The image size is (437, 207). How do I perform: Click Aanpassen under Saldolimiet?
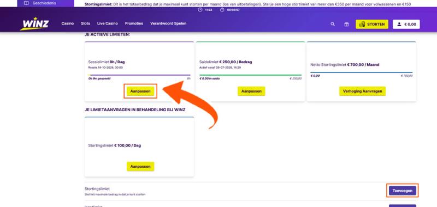tap(251, 91)
